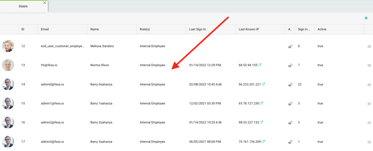Click Norma Olson's profile picture
This screenshot has width=373, height=151.
click(x=8, y=65)
